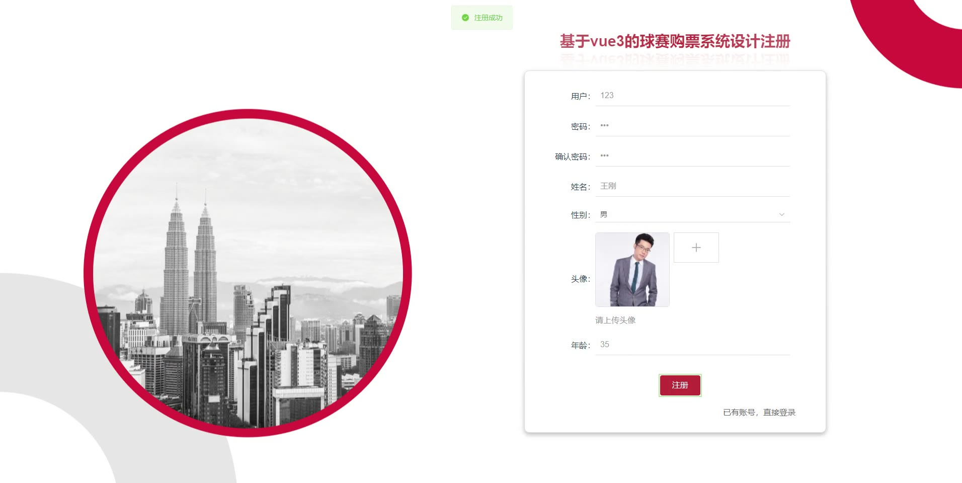This screenshot has width=962, height=483.
Task: Click the 确认密码 field label
Action: (x=573, y=156)
